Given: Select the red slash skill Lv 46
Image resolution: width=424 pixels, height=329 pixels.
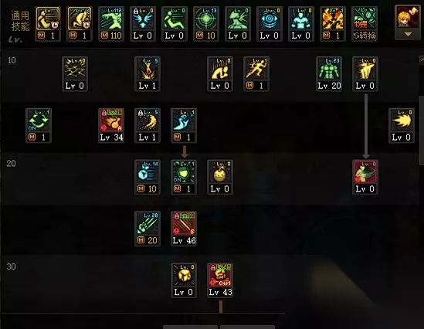Looking at the screenshot, I should [184, 229].
